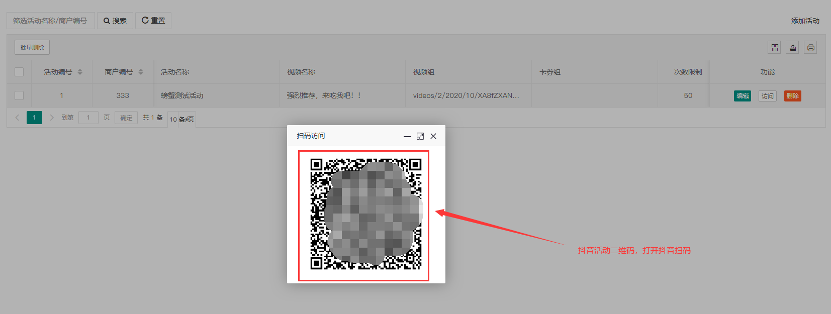Open the column filter grid icon

pos(775,48)
